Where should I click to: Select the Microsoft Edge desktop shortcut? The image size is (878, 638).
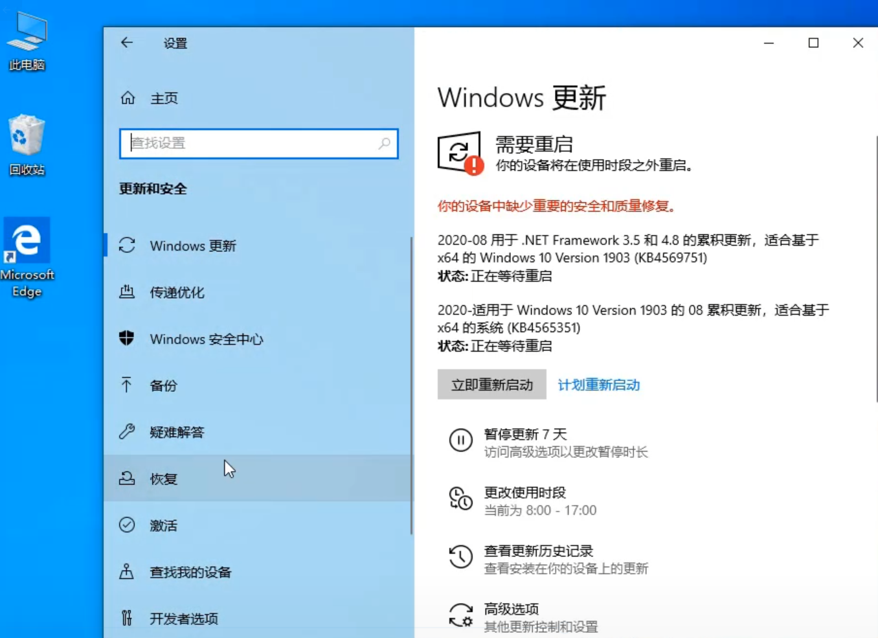pos(27,258)
